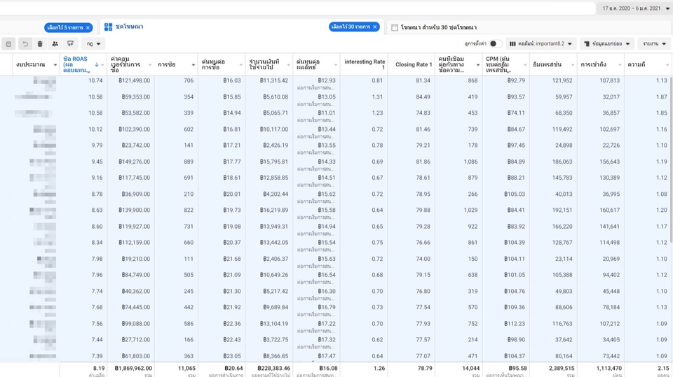Clear the '30 รายการ' selection pill with its X
Screen dimensions: 673x377
[x=374, y=27]
